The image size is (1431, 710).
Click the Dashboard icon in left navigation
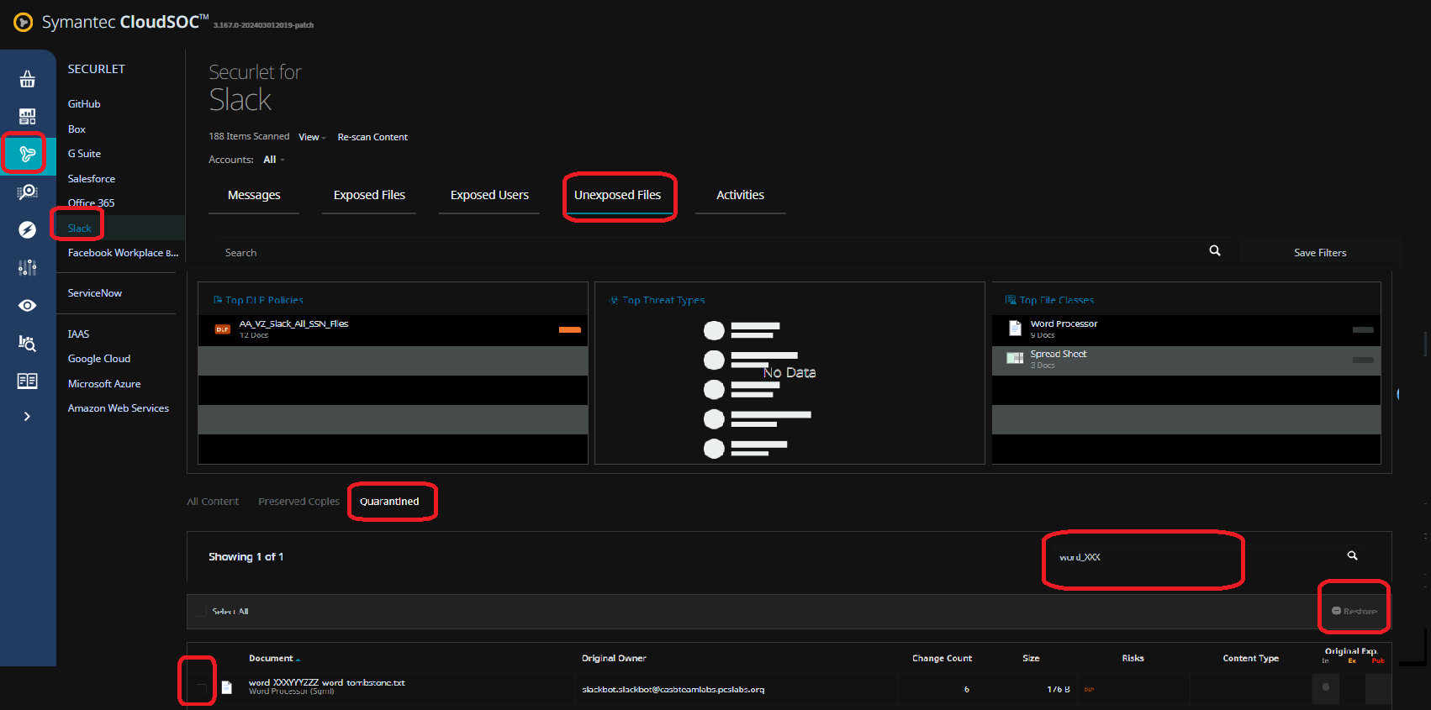pos(27,116)
